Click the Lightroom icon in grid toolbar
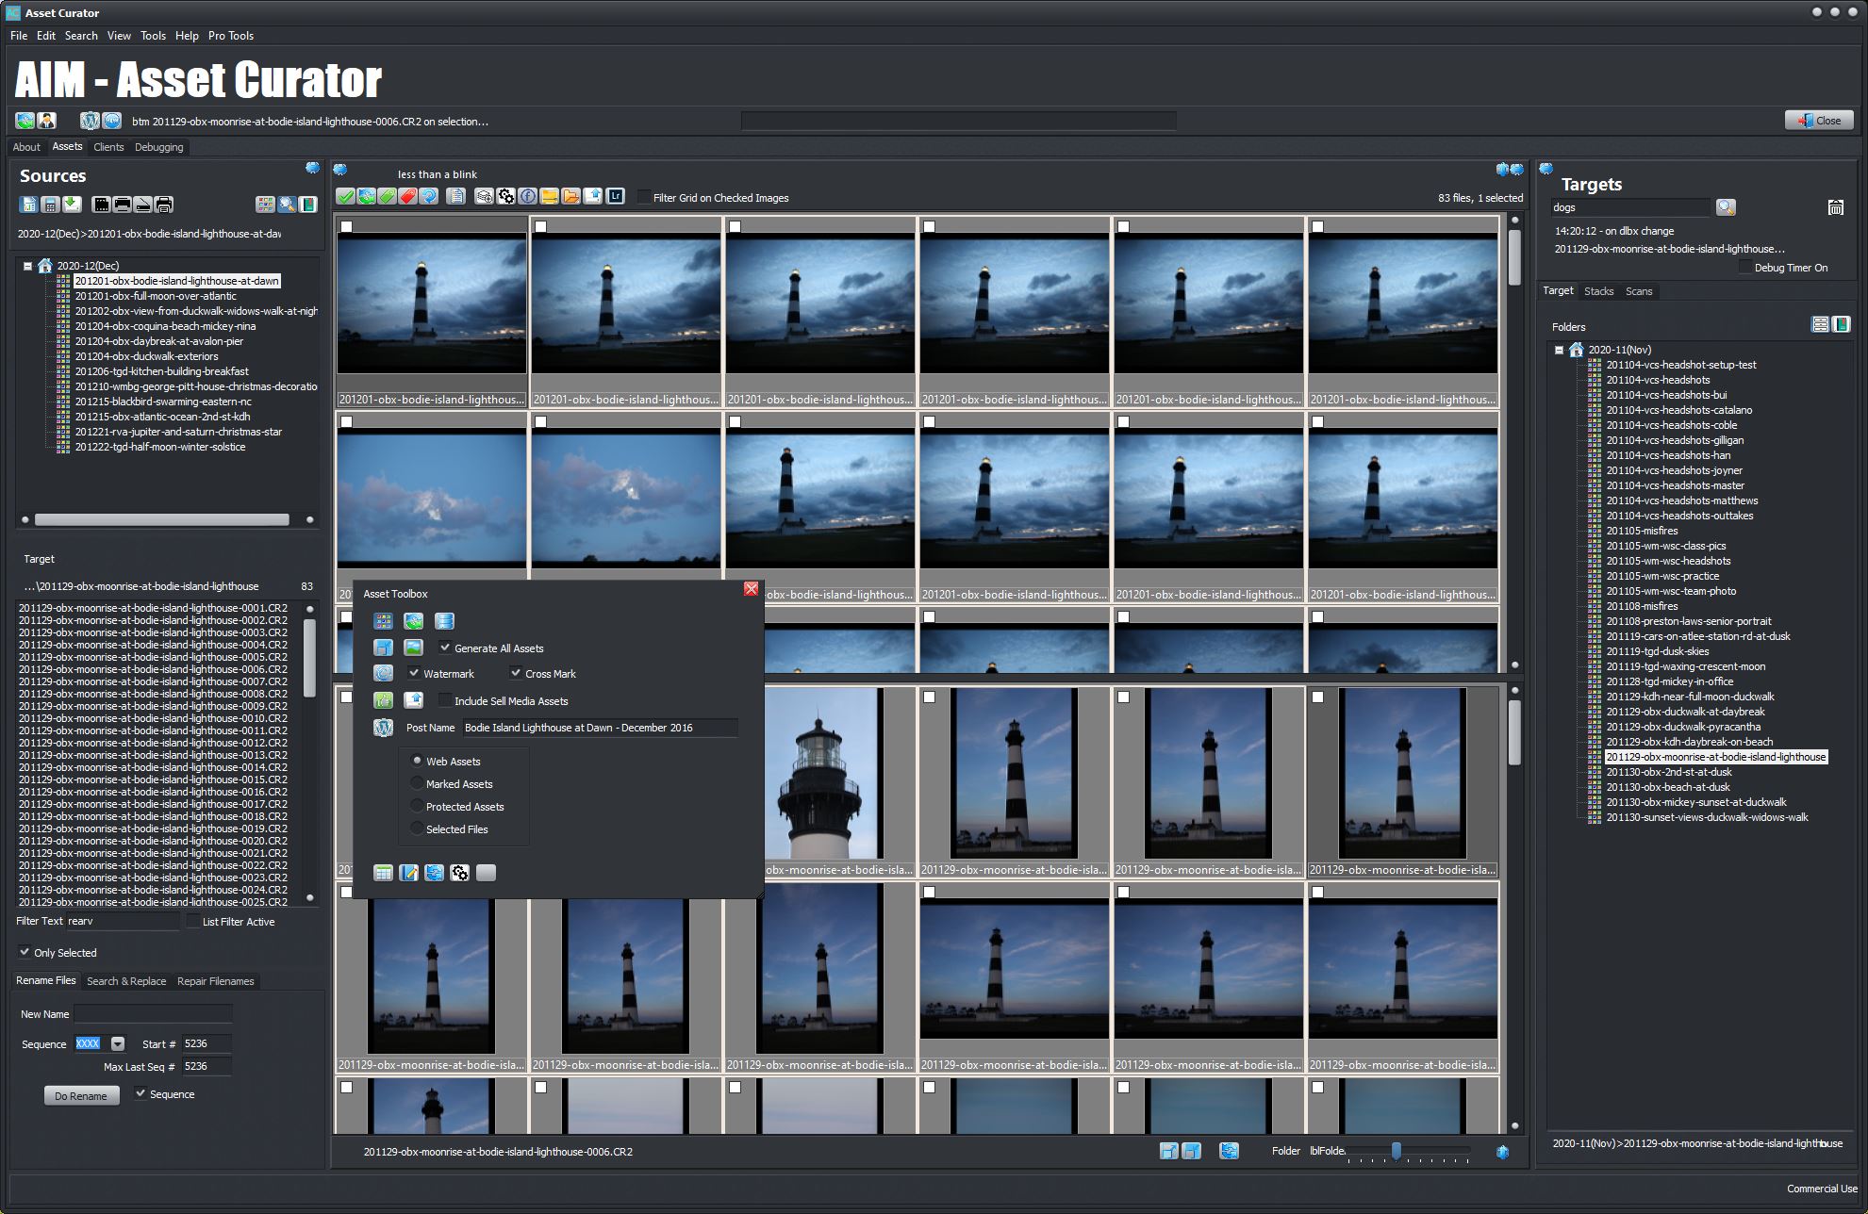 615,196
